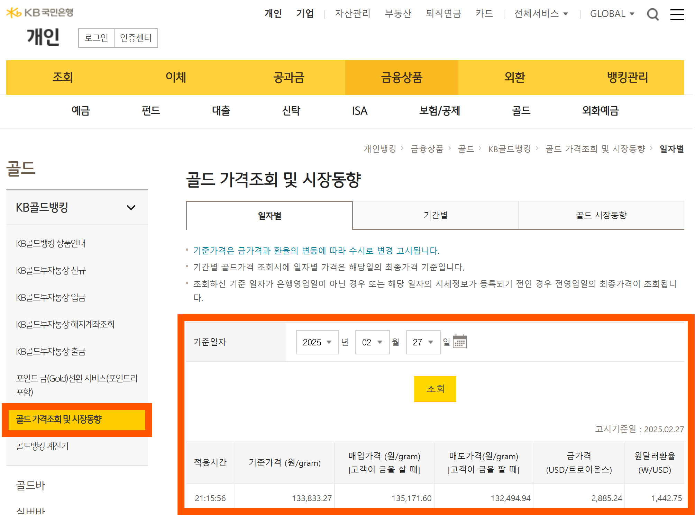This screenshot has height=515, width=695.
Task: Expand the KB골드뱅킹 chevron
Action: [x=131, y=208]
